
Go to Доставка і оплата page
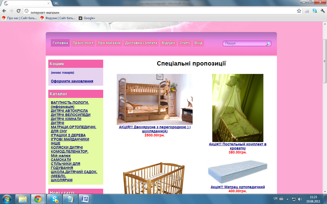click(141, 43)
